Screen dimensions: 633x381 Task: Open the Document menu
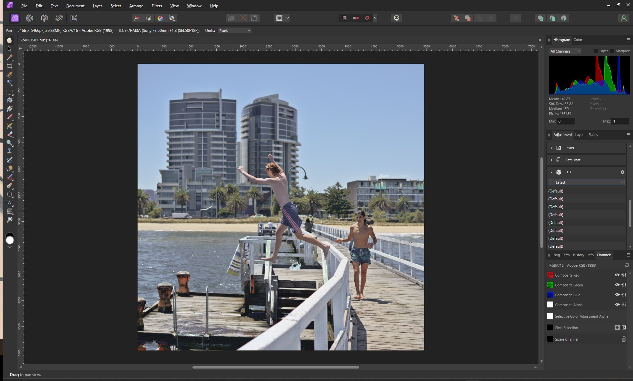pyautogui.click(x=75, y=6)
